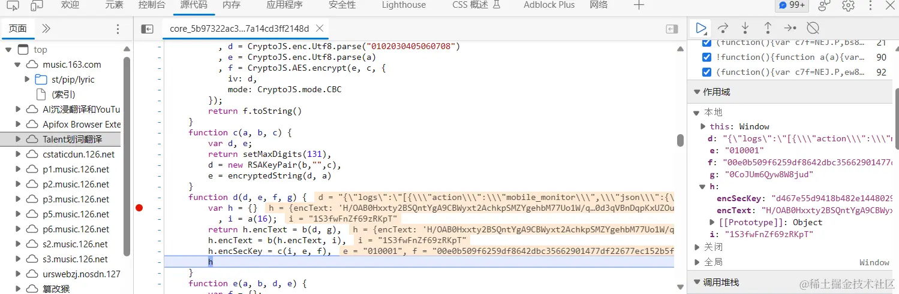This screenshot has width=899, height=294.
Task: Expand the this: Window entry
Action: (x=703, y=126)
